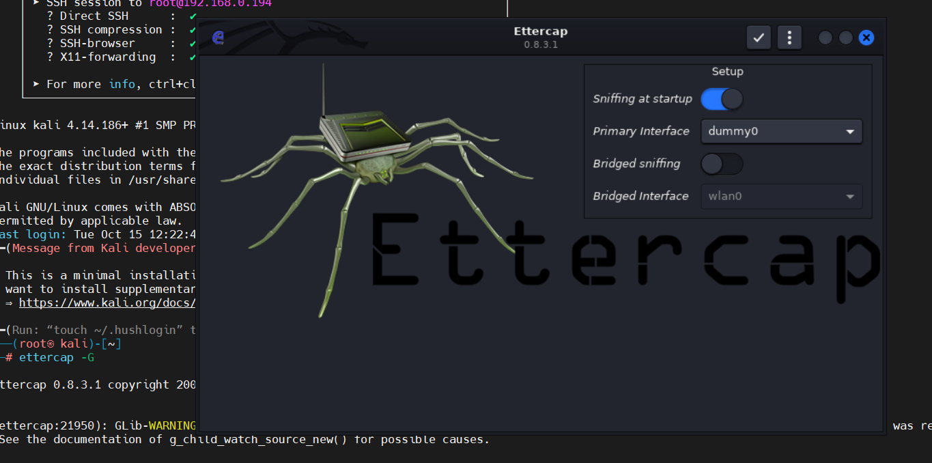
Task: Open the three-dot options menu
Action: [789, 38]
